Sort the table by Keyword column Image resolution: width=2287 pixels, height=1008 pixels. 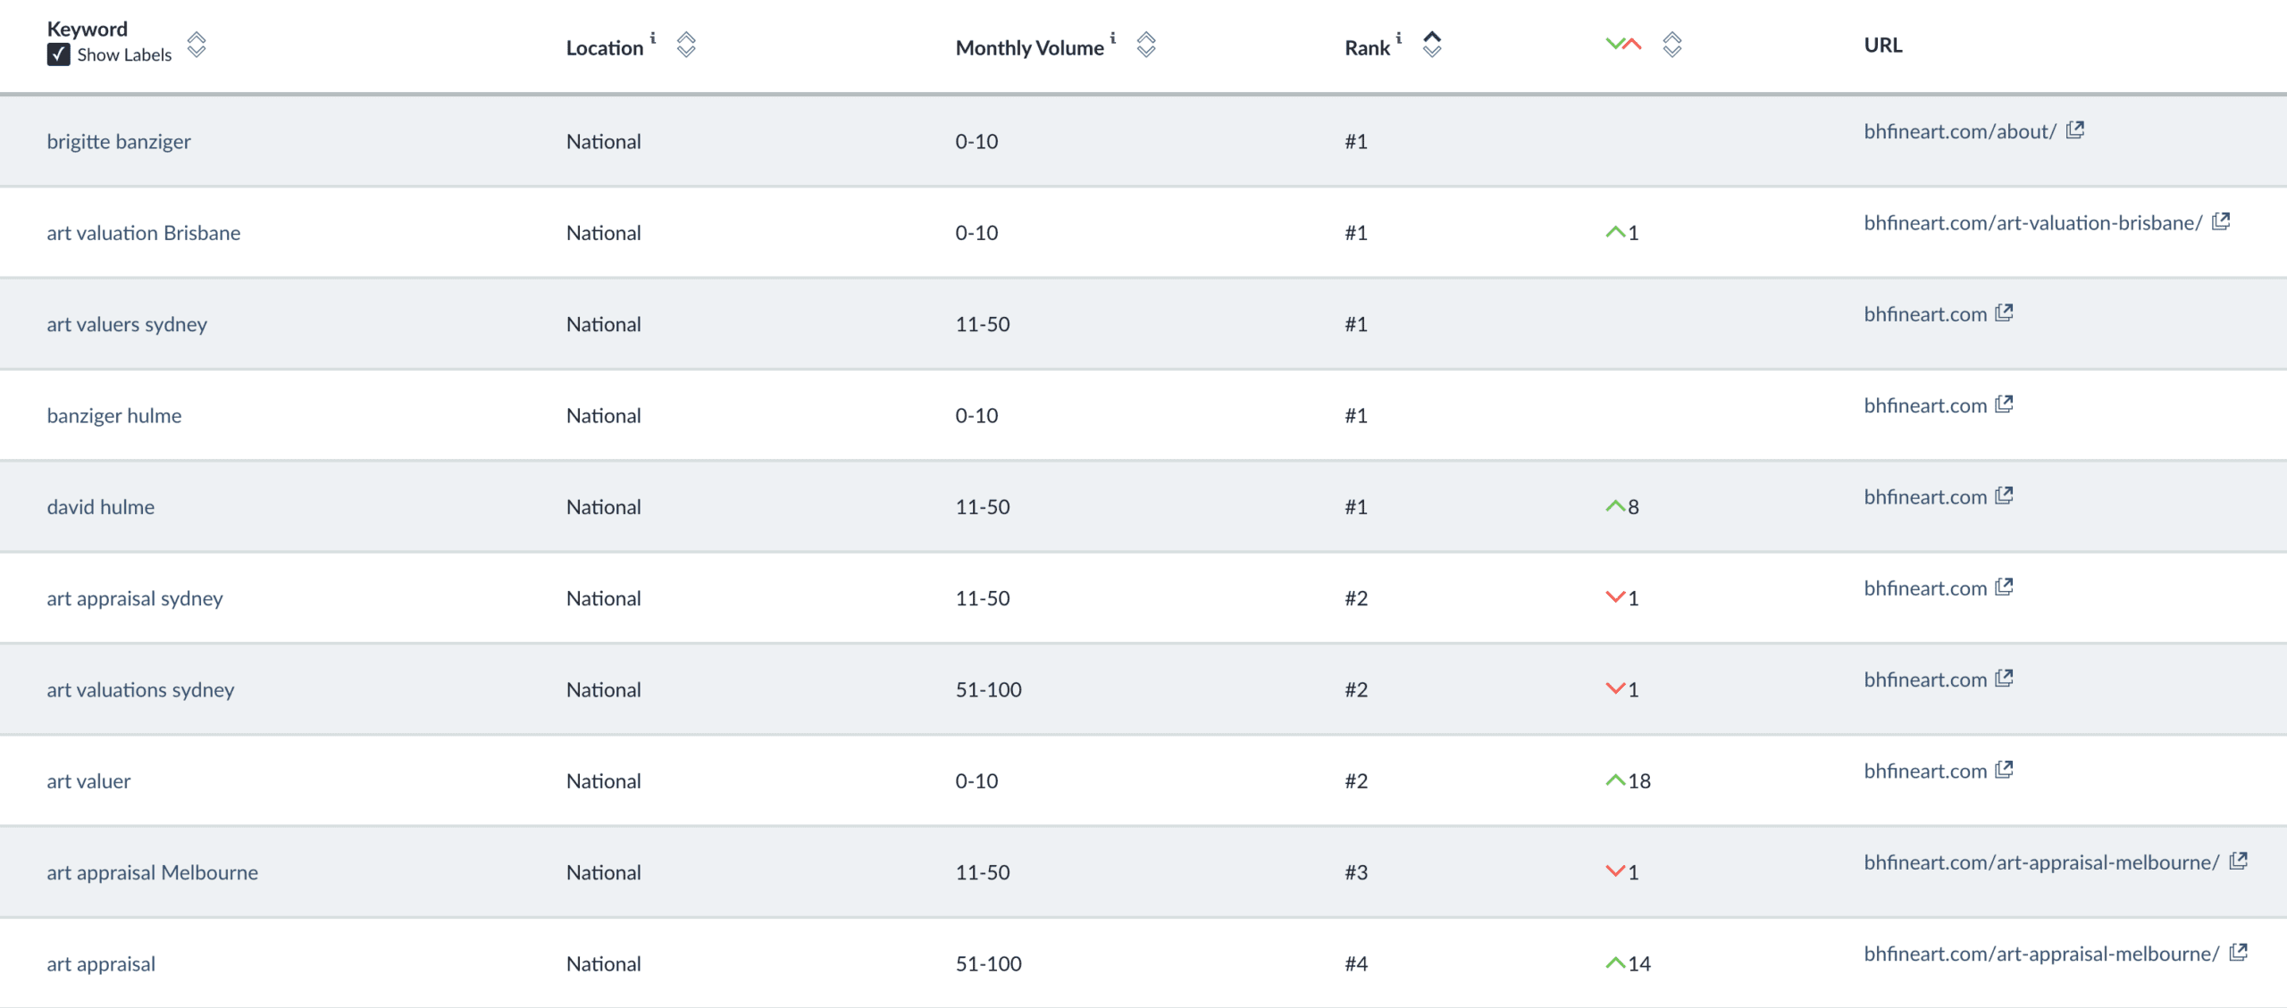[x=198, y=46]
